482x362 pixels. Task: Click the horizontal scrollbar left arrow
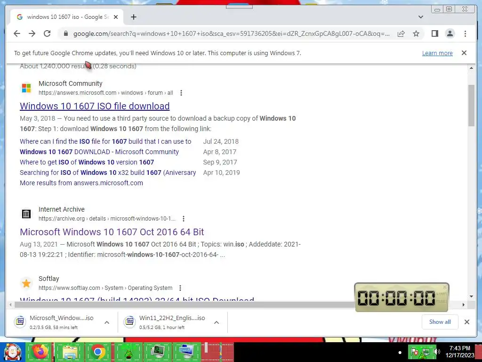[x=10, y=305]
